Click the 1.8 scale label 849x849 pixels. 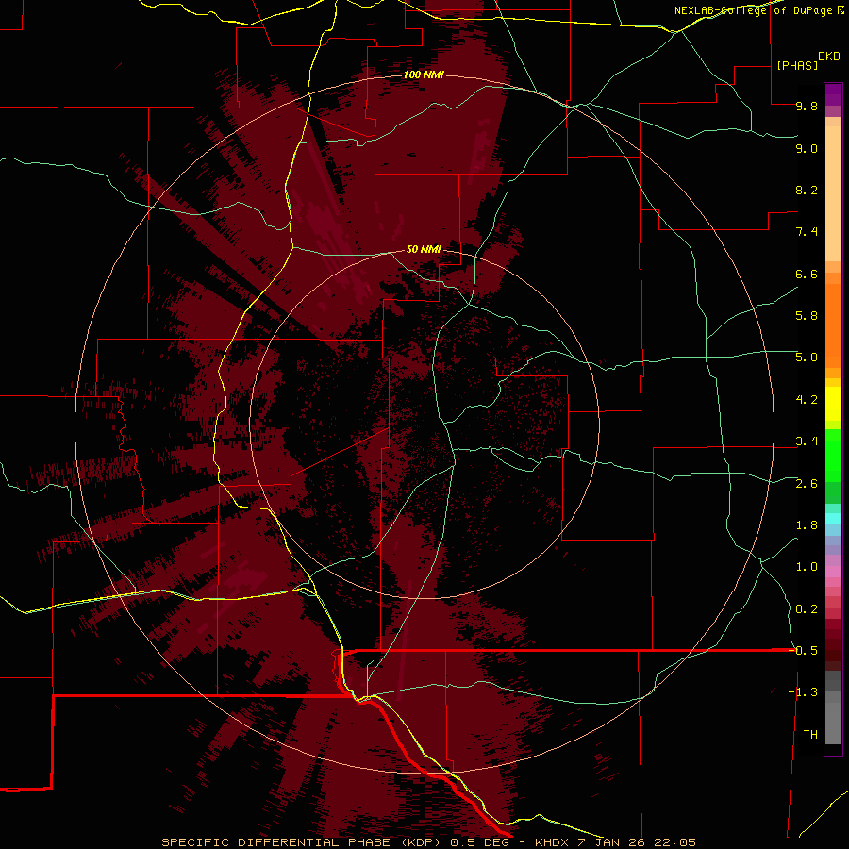807,525
